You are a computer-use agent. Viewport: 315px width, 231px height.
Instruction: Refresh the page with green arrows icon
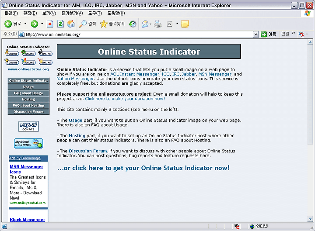coord(60,24)
